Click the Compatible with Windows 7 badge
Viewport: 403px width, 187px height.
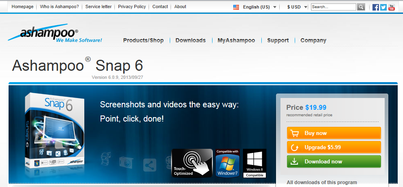[x=228, y=163]
